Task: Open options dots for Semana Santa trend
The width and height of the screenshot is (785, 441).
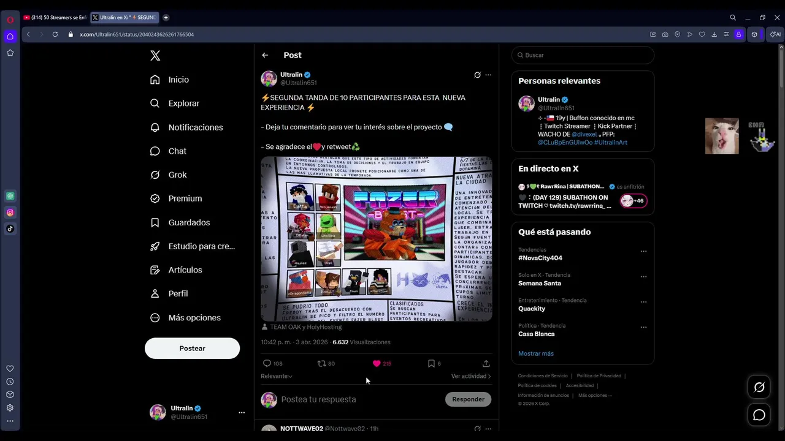Action: 643,276
